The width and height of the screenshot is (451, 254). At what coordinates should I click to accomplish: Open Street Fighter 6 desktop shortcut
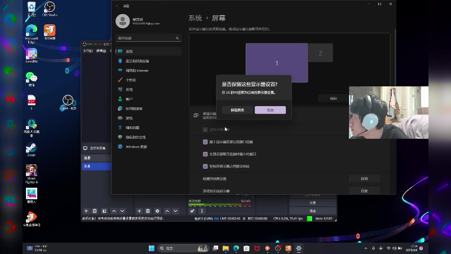(x=32, y=174)
